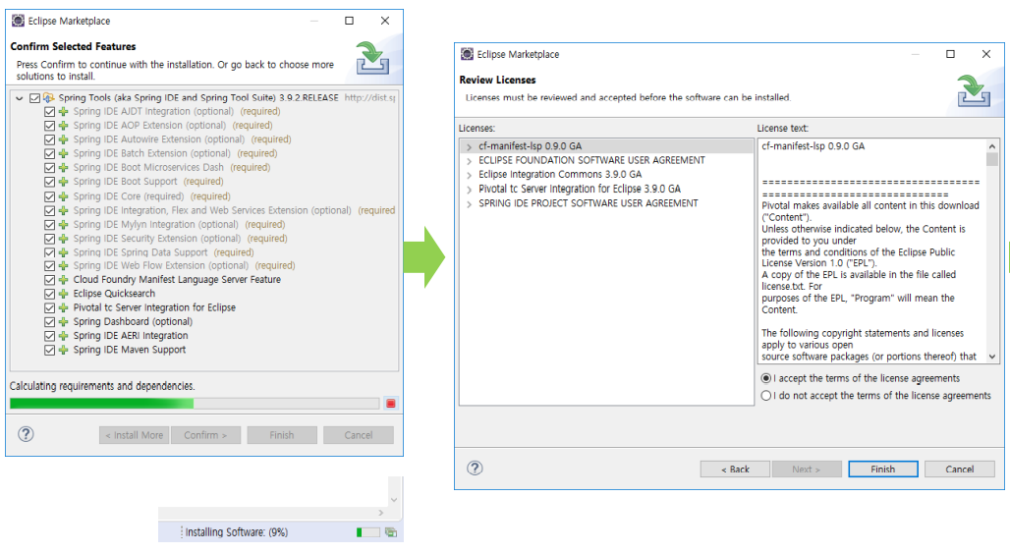This screenshot has width=1010, height=553.
Task: Click Eclipse icon in Confirm Selected Features title bar
Action: click(x=18, y=21)
